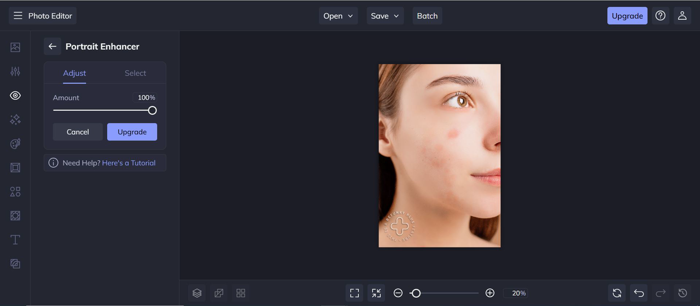Open the history clock icon
This screenshot has height=306, width=700.
(682, 293)
